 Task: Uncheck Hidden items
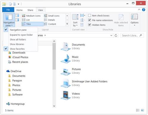(x=97, y=25)
